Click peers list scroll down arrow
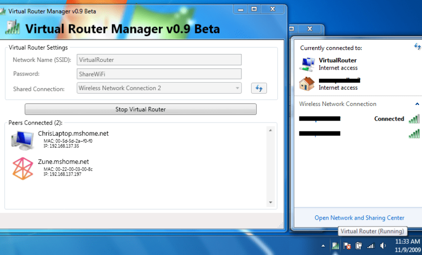Image resolution: width=422 pixels, height=255 pixels. [x=270, y=202]
